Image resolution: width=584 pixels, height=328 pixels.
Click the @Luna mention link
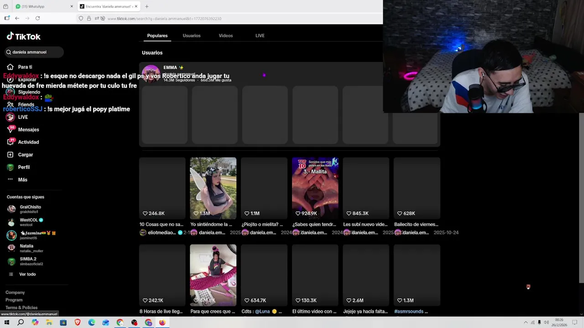(x=262, y=312)
